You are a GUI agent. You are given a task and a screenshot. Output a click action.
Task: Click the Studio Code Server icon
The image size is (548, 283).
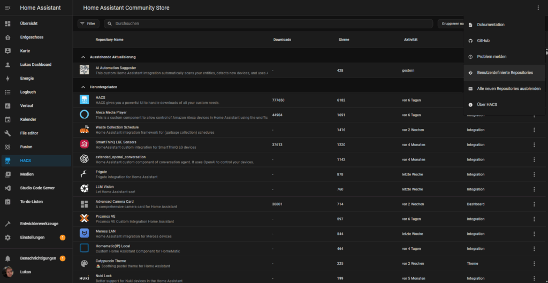point(7,188)
